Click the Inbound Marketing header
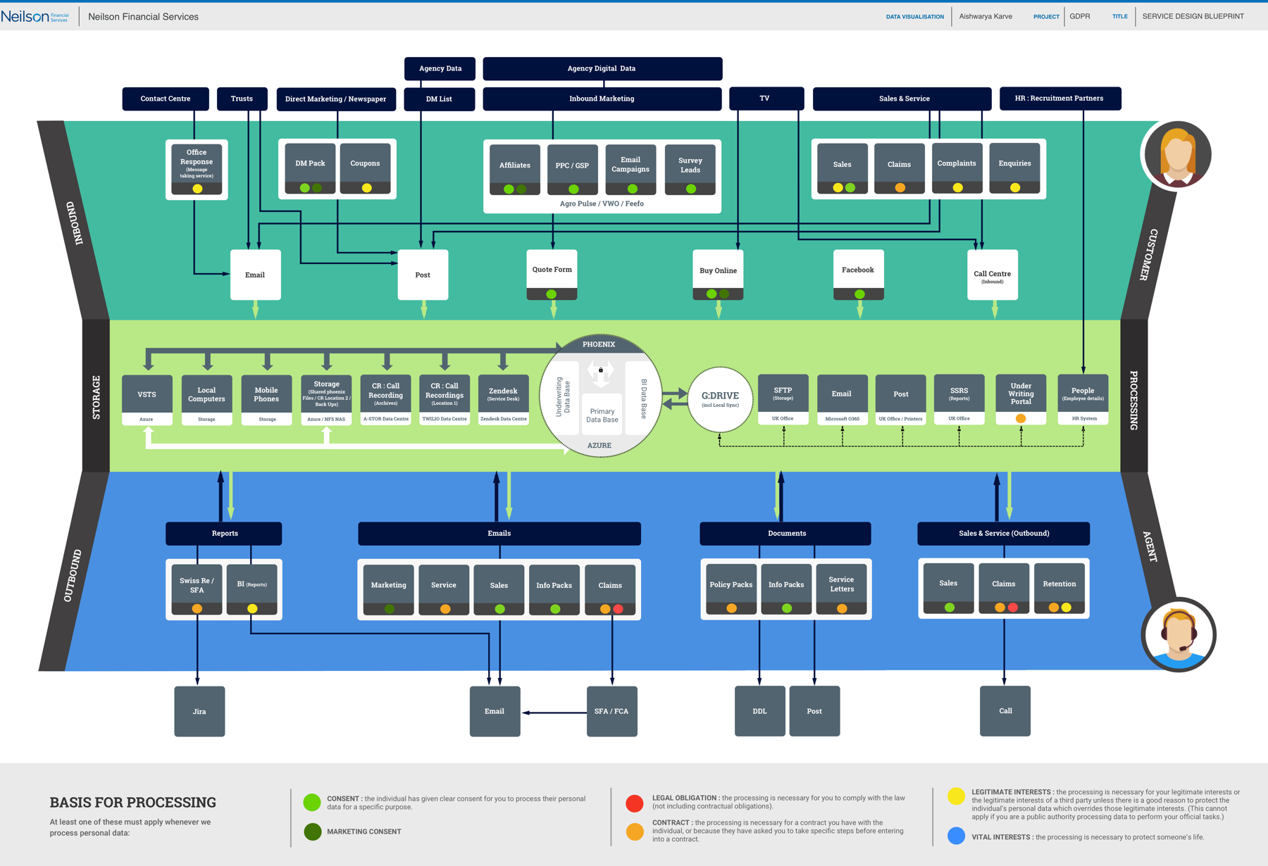 tap(602, 99)
